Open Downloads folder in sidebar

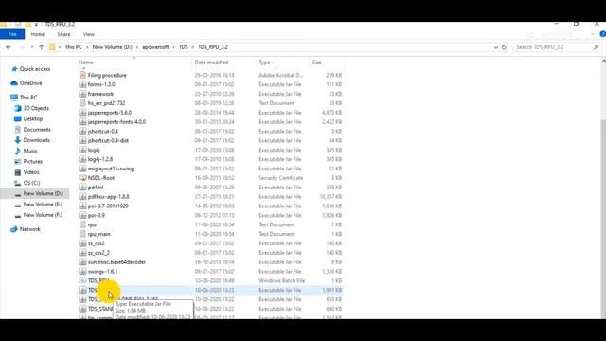[x=36, y=140]
